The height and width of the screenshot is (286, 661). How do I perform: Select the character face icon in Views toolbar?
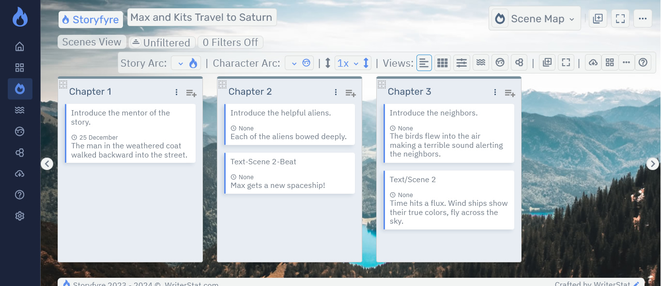pyautogui.click(x=500, y=62)
